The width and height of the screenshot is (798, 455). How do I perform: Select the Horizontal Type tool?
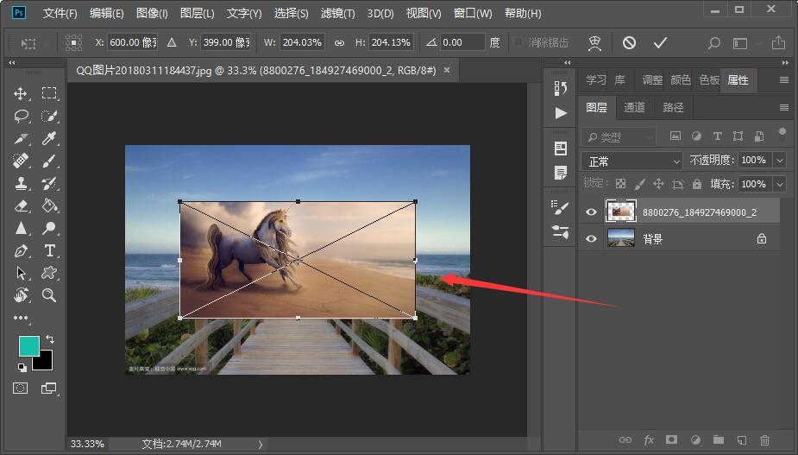coord(49,250)
